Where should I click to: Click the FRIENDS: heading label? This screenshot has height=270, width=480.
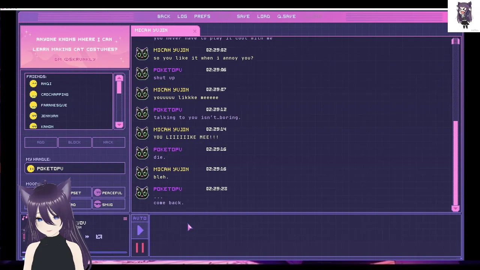point(36,76)
